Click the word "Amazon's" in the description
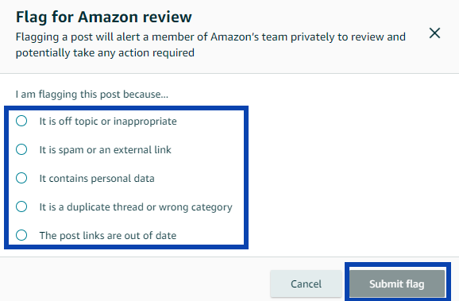 coord(235,37)
